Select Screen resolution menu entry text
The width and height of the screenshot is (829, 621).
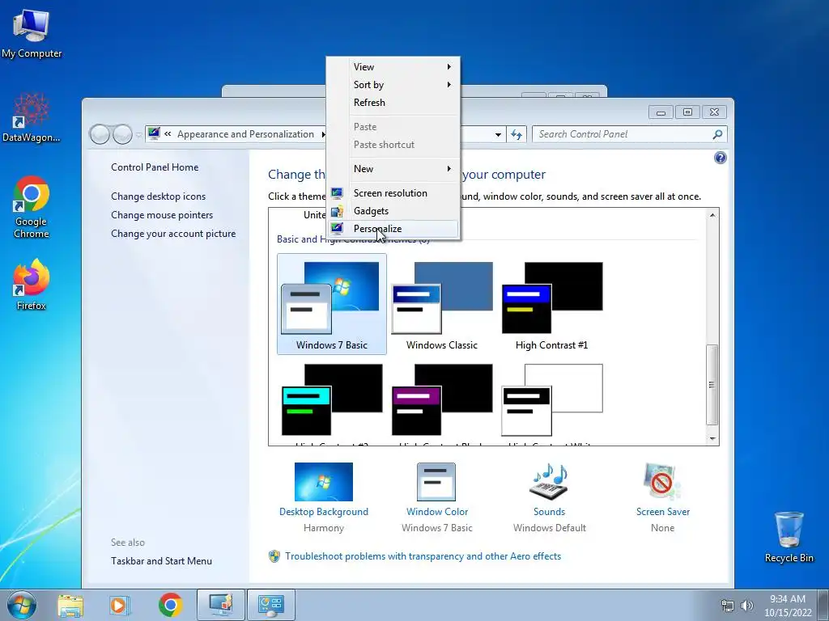pos(390,193)
